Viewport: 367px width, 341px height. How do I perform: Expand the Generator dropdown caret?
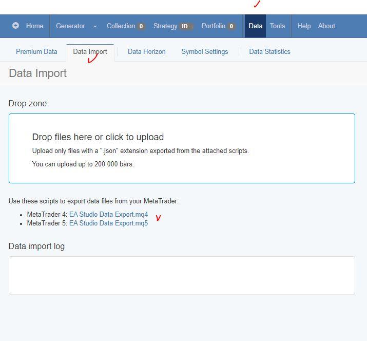pyautogui.click(x=95, y=26)
